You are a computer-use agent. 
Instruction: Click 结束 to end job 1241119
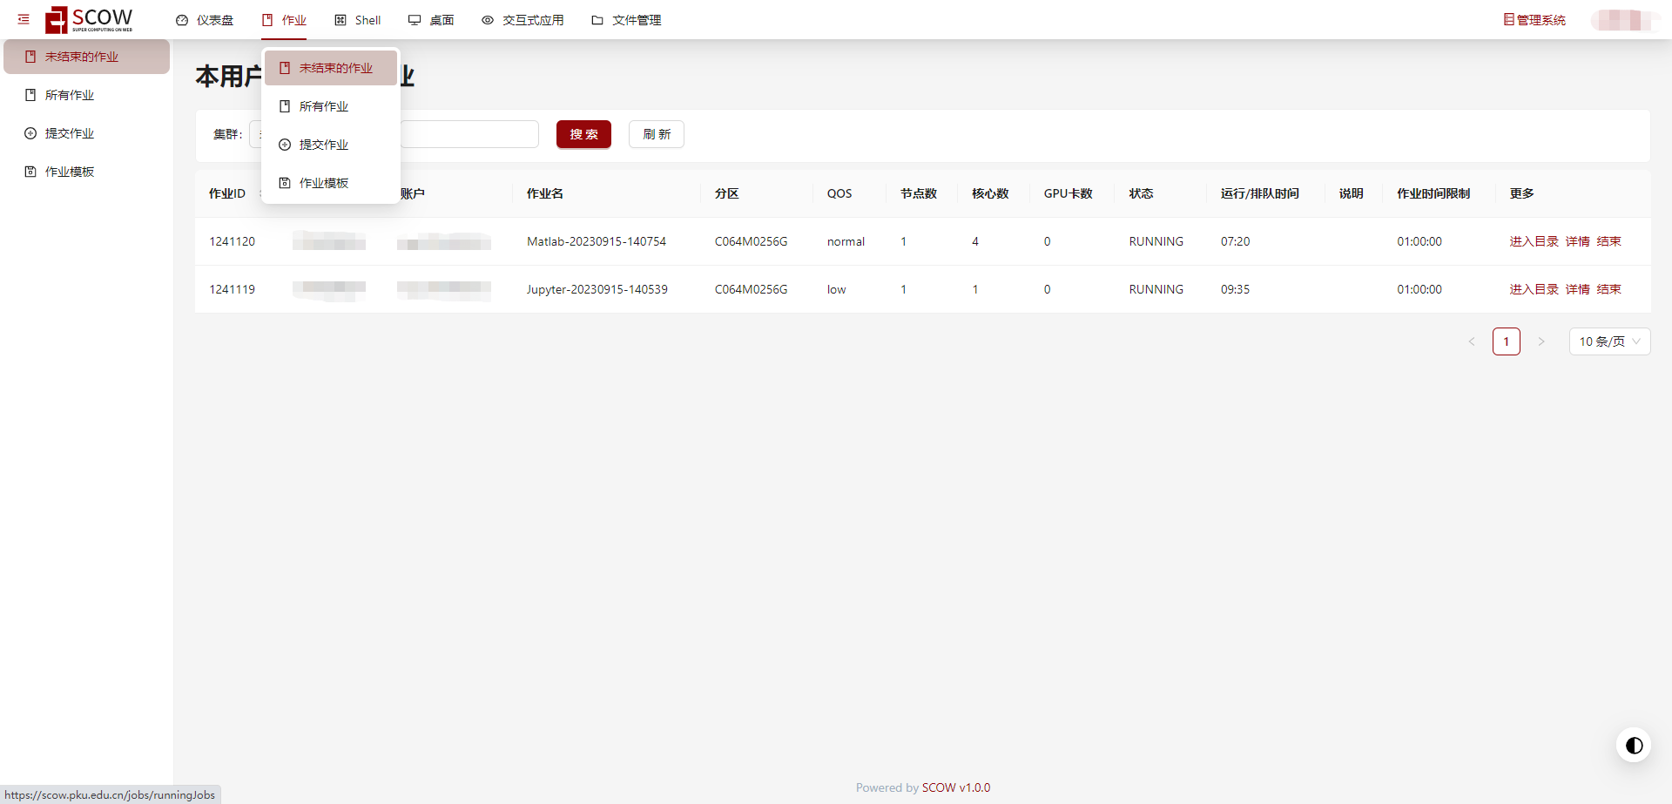click(x=1608, y=289)
